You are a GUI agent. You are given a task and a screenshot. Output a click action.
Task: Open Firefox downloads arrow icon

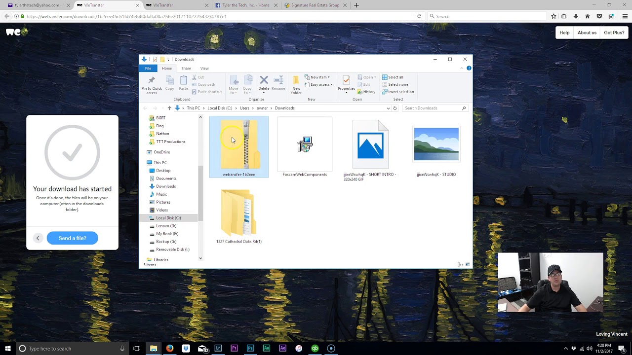(575, 16)
